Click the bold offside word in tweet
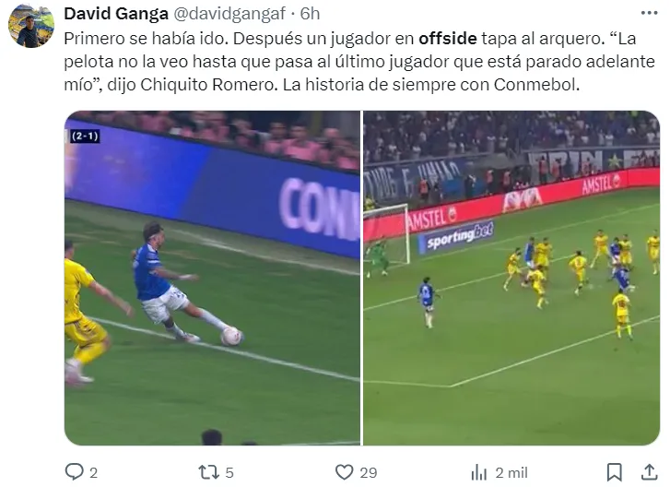 (447, 39)
